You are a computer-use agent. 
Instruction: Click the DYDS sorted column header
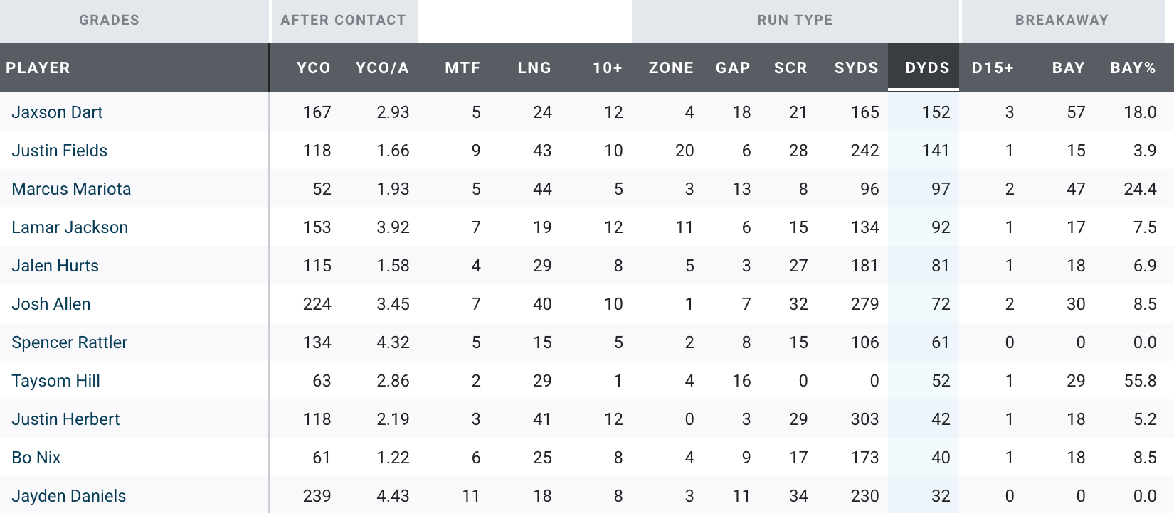pyautogui.click(x=926, y=68)
